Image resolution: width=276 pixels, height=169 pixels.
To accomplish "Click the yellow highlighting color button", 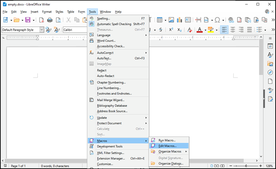I will 211,30.
